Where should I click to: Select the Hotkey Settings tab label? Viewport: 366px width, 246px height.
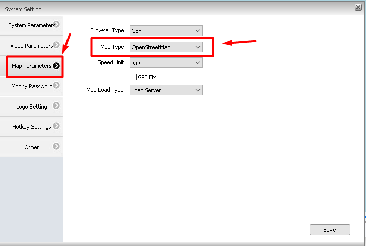pos(31,127)
